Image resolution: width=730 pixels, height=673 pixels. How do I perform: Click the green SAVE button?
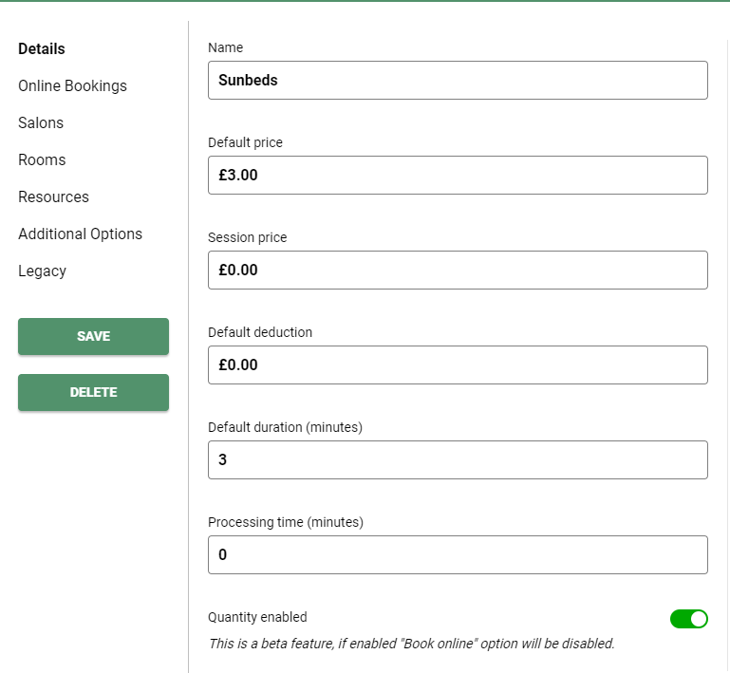(x=93, y=336)
